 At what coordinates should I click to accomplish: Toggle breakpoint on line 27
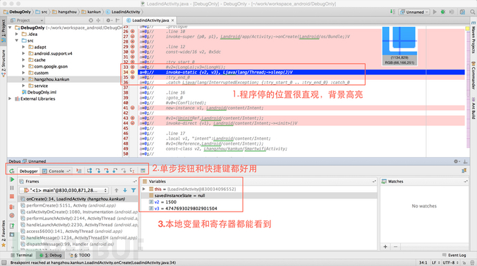coord(133,37)
